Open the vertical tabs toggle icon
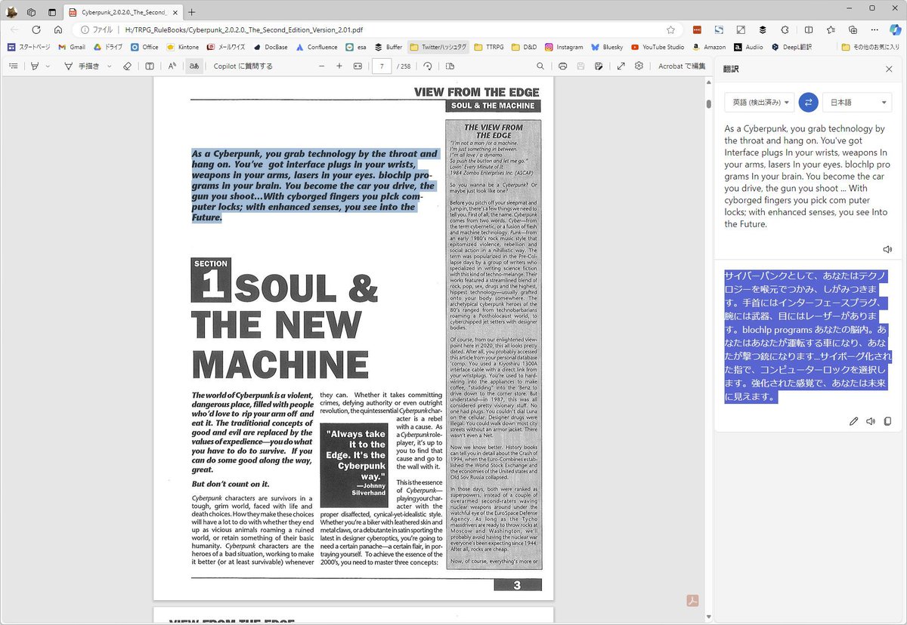 (x=52, y=11)
